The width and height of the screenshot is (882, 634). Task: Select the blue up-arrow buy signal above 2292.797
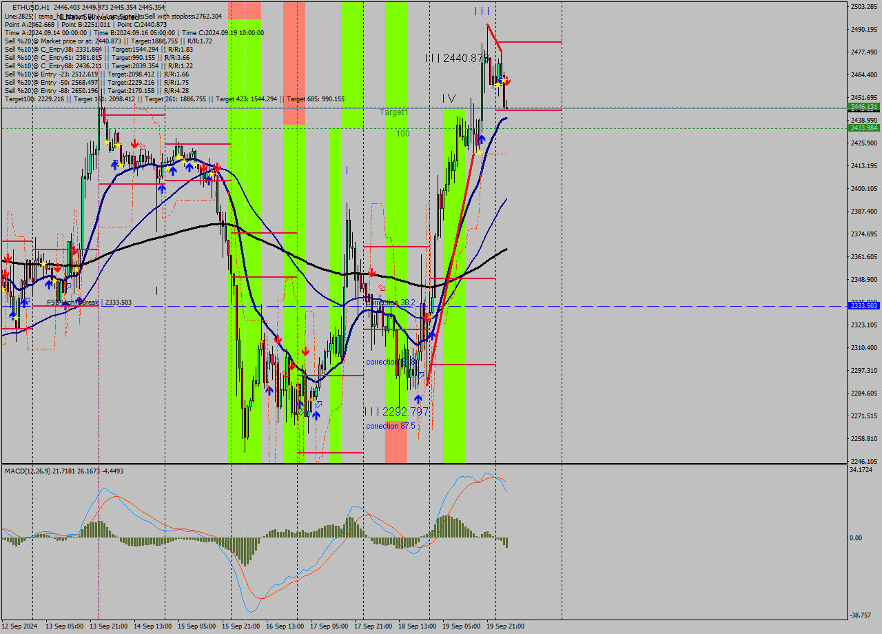(419, 398)
